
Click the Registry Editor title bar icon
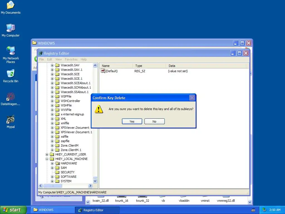coord(41,53)
